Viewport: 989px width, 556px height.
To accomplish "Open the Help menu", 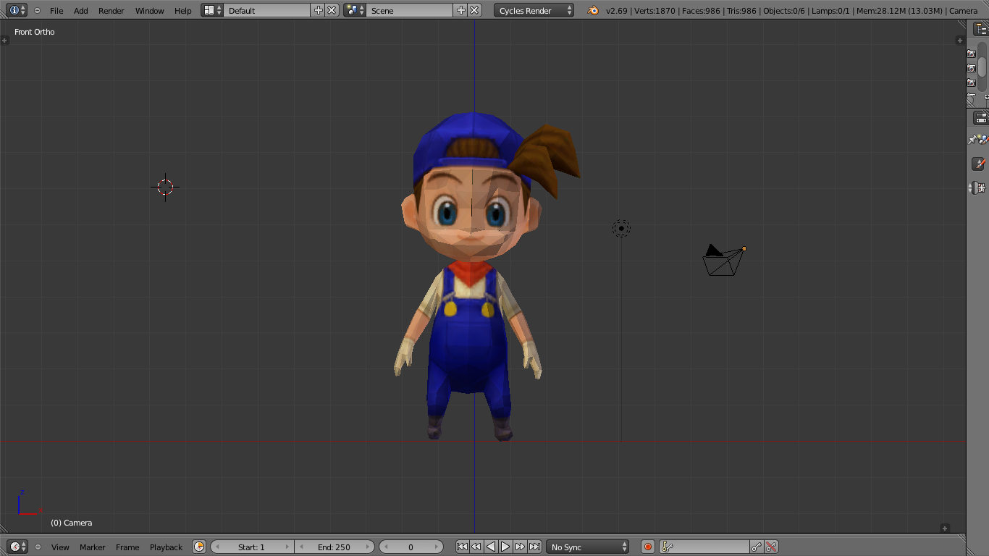I will [x=183, y=11].
